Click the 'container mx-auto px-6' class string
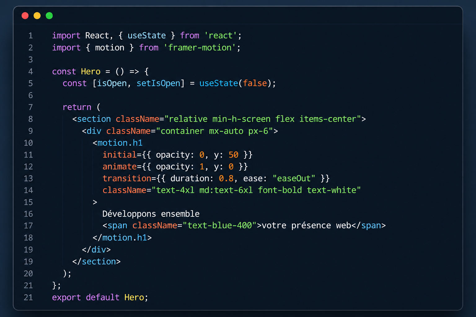Image resolution: width=476 pixels, height=317 pixels. click(214, 131)
